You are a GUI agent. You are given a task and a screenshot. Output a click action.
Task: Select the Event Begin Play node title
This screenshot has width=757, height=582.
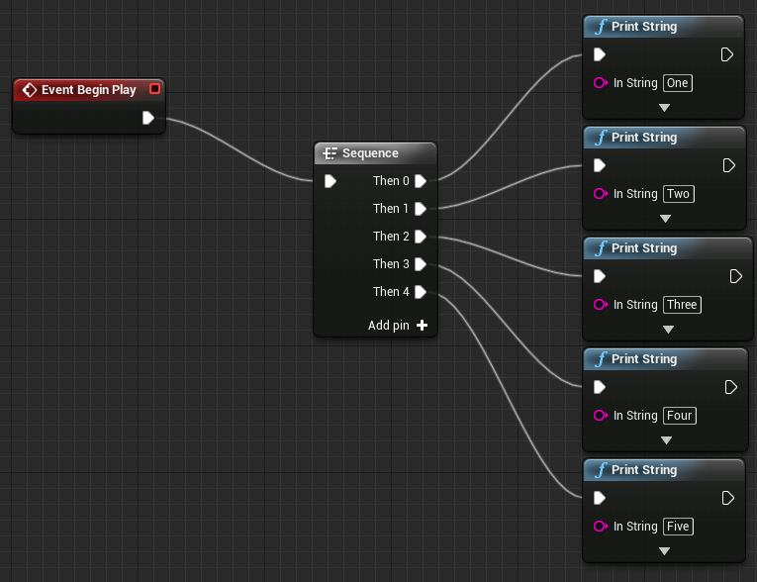[x=89, y=90]
